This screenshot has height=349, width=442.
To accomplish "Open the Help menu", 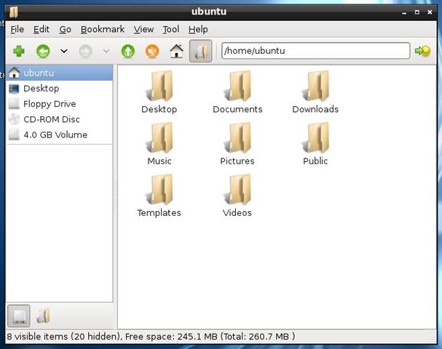I will pos(198,29).
